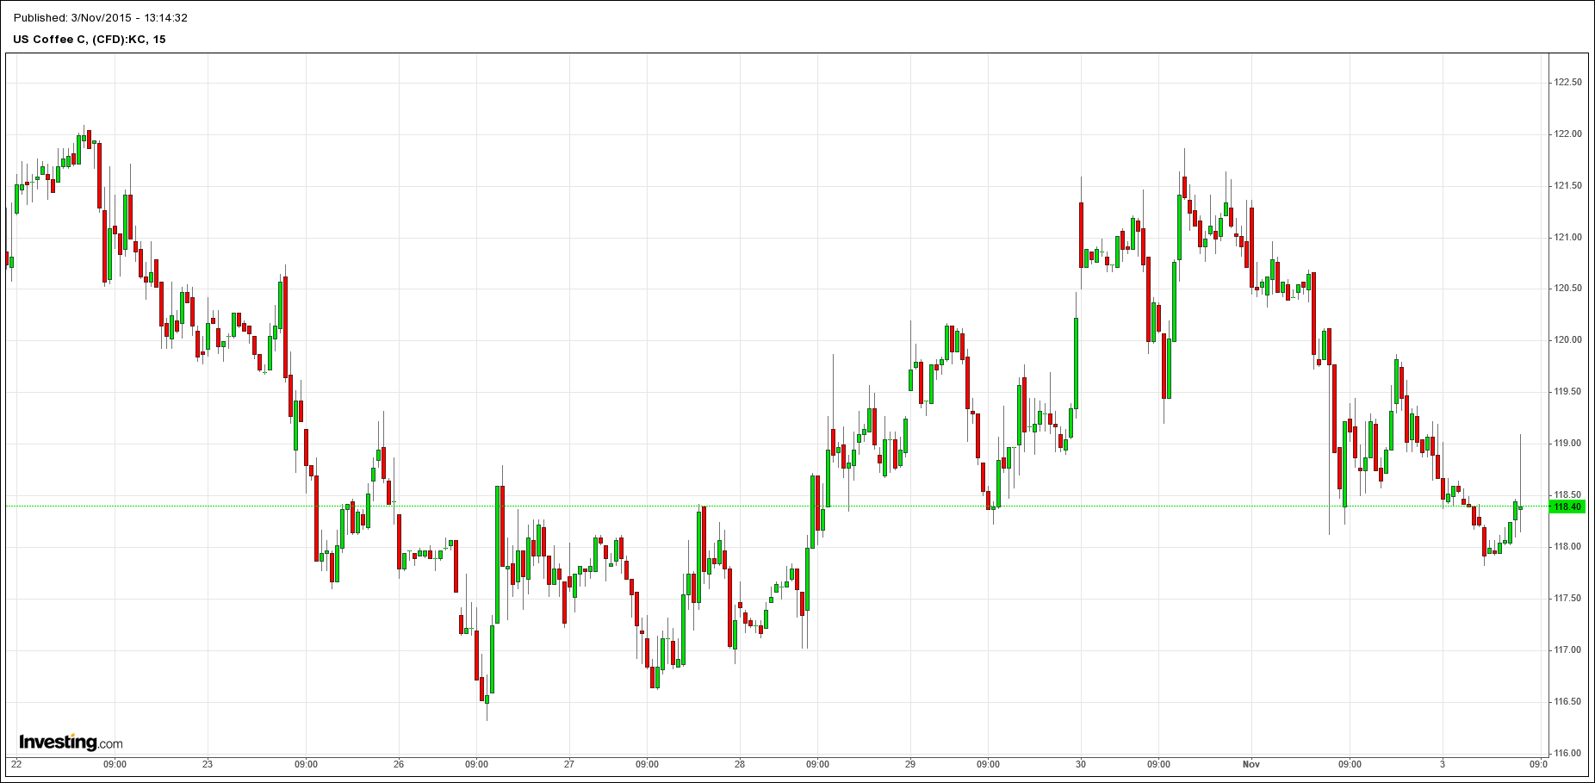
Task: Select the date label 28 on time axis
Action: [740, 764]
